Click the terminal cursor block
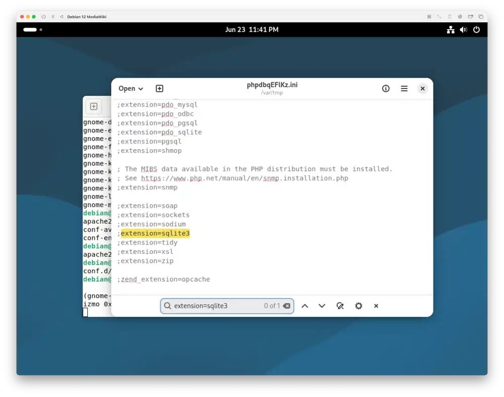 click(x=85, y=312)
